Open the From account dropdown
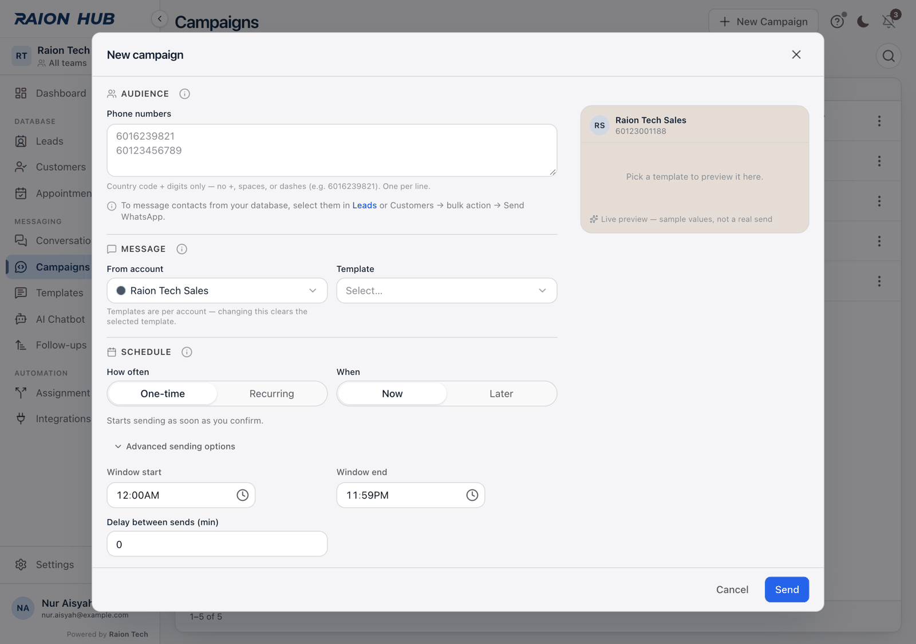The image size is (916, 644). (217, 291)
